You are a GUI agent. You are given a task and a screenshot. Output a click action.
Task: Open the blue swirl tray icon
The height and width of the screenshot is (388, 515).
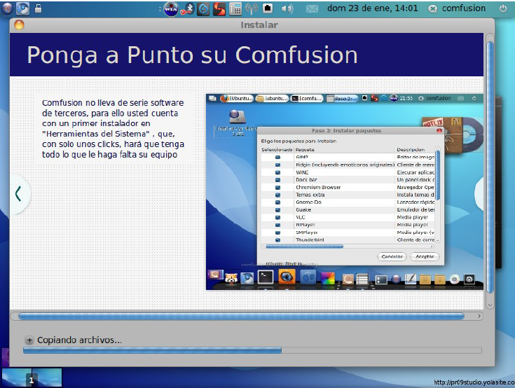point(203,9)
